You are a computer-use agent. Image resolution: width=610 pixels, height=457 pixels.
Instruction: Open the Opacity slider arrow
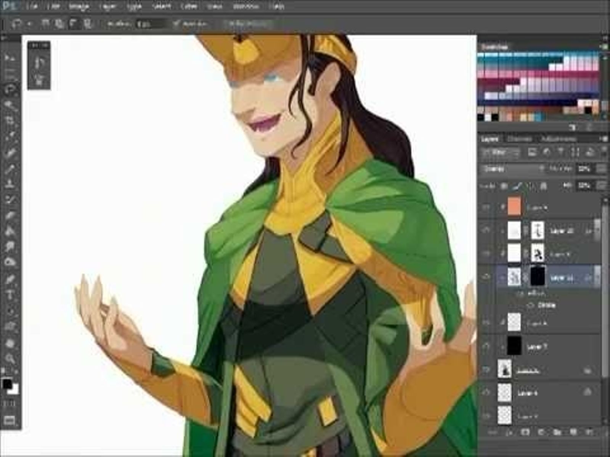click(602, 169)
